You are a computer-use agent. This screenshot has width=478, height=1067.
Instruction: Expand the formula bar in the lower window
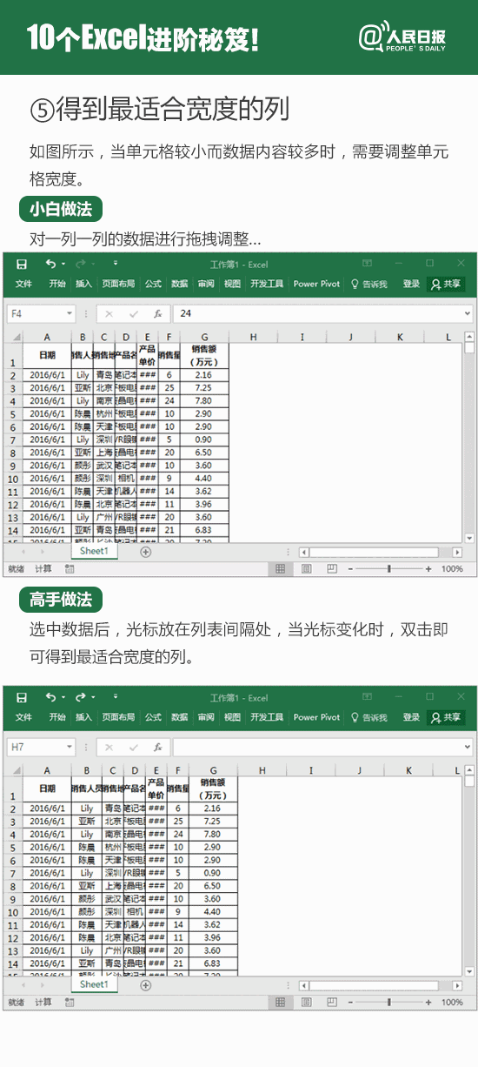(x=468, y=747)
